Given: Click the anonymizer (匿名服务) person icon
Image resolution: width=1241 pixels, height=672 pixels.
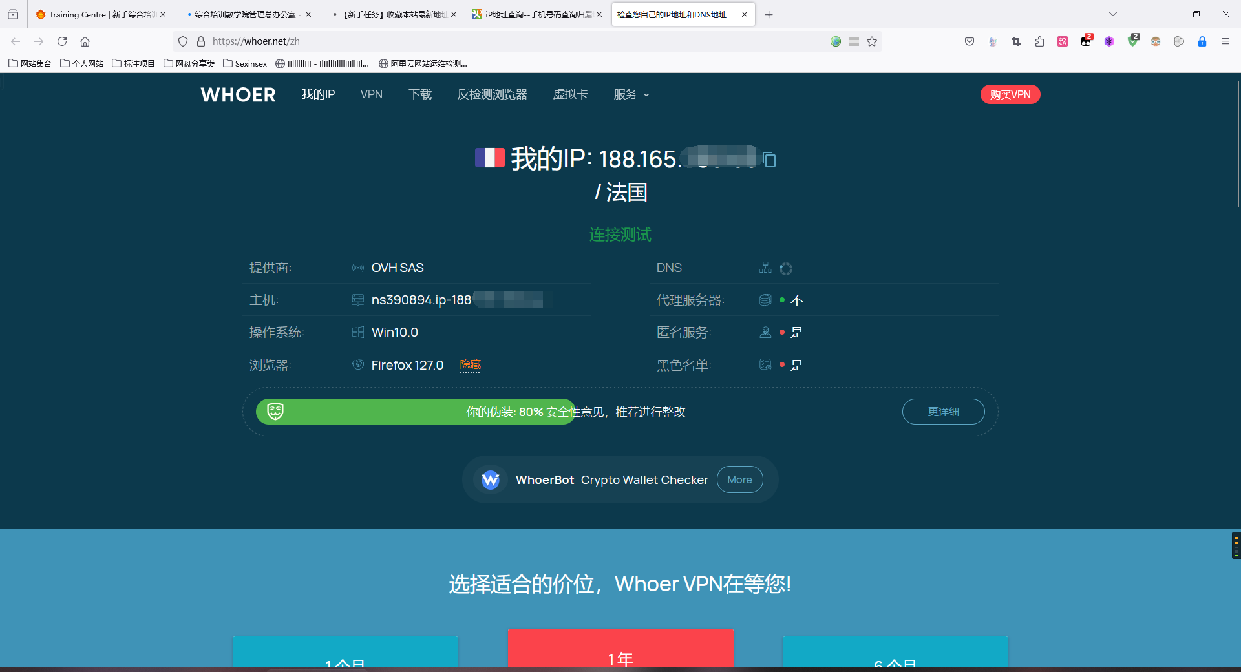Looking at the screenshot, I should tap(765, 332).
